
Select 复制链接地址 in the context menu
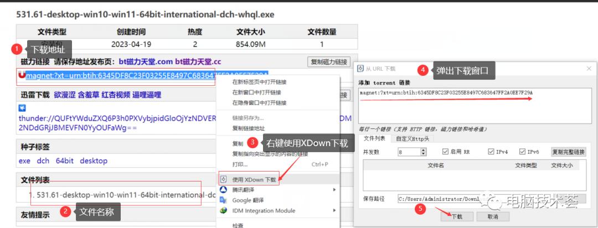click(248, 128)
